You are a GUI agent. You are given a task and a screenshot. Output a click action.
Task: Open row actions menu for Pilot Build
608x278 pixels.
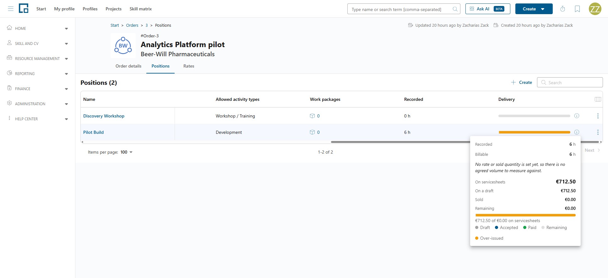(x=598, y=132)
